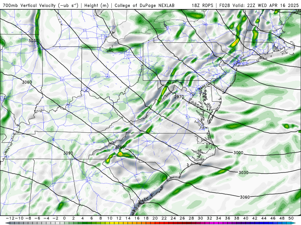Click the 26 value on the color scale
The width and height of the screenshot is (301, 225).
[182, 218]
